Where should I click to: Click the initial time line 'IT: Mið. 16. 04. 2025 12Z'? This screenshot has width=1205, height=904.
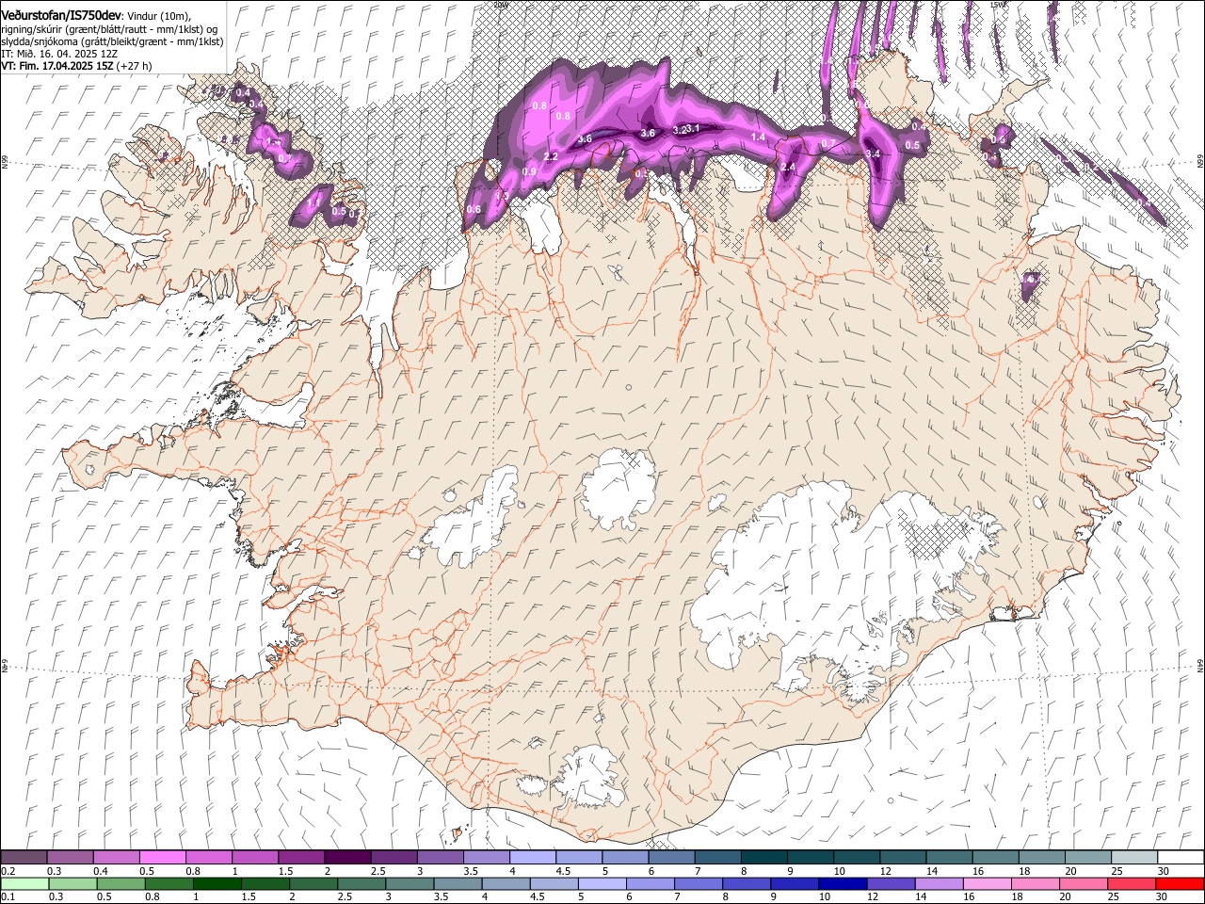[58, 55]
